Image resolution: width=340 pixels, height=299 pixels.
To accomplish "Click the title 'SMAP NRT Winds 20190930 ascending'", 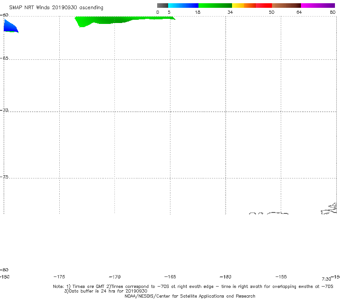I will 56,7.
